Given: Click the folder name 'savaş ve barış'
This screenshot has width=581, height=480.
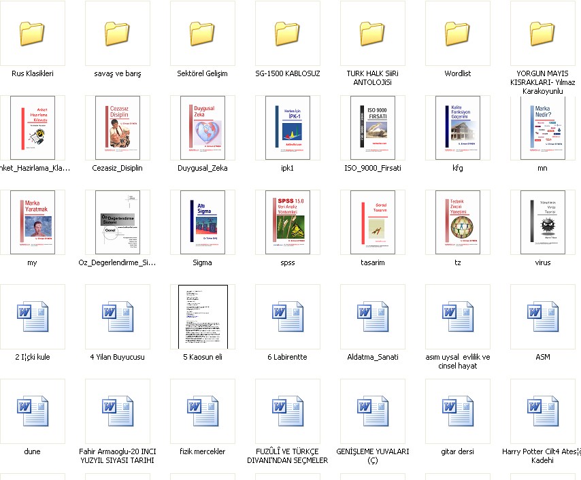Looking at the screenshot, I should 117,73.
